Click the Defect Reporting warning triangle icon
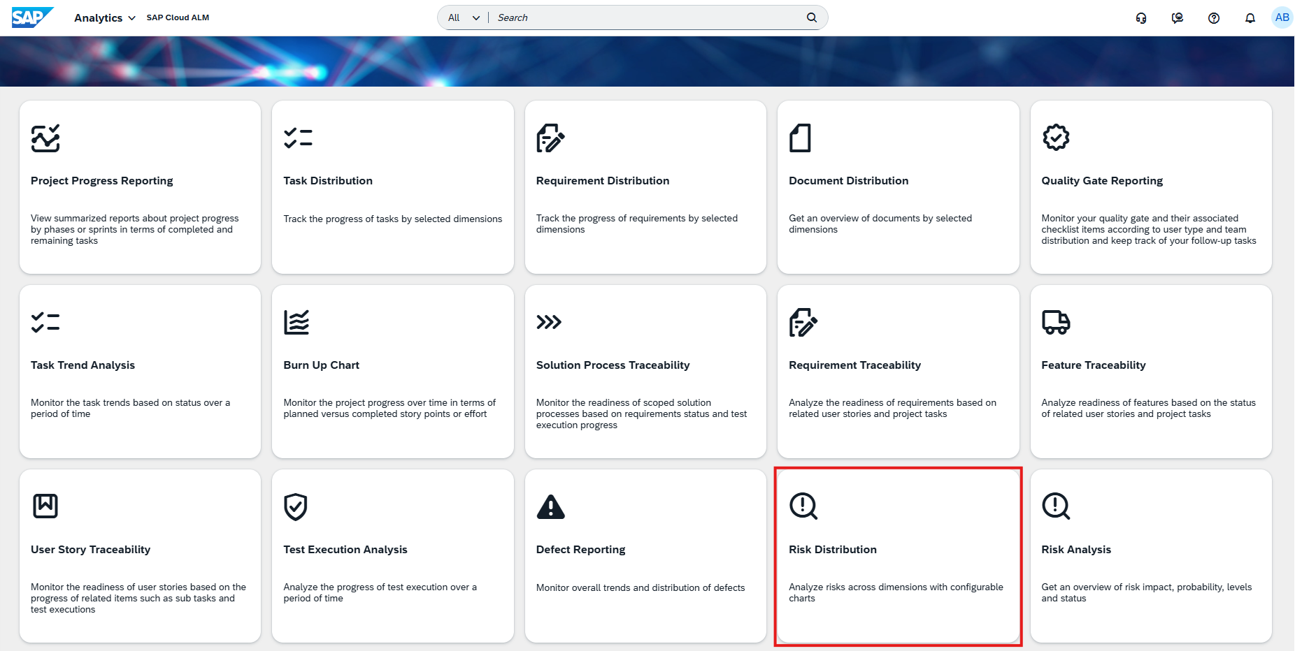The image size is (1295, 651). pyautogui.click(x=550, y=506)
